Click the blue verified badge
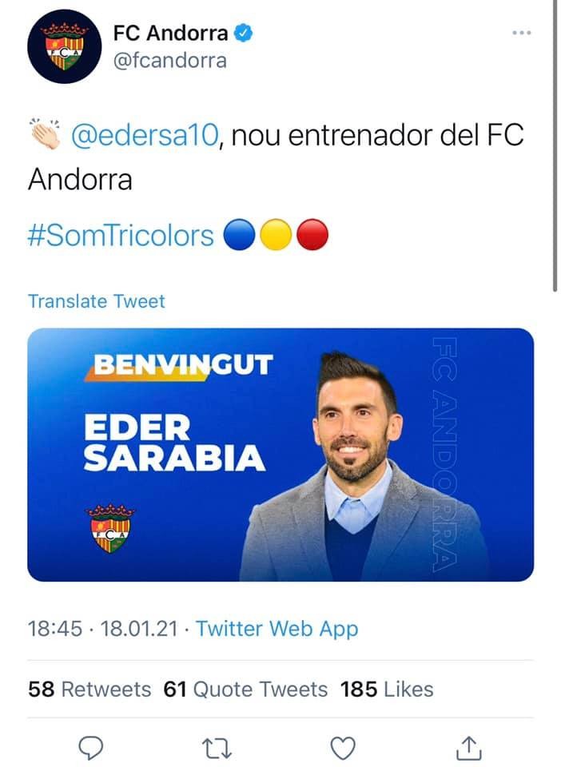This screenshot has height=767, width=561. [243, 33]
